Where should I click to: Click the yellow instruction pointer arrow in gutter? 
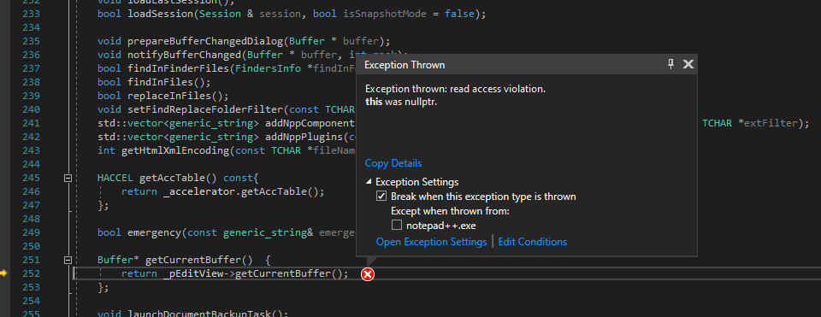[x=3, y=273]
